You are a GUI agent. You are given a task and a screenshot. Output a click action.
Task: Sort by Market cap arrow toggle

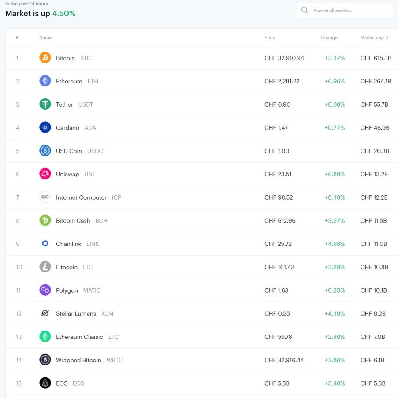point(387,37)
